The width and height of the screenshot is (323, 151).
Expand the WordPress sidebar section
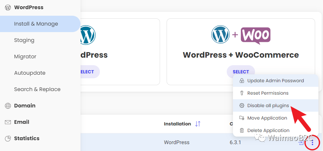click(29, 8)
